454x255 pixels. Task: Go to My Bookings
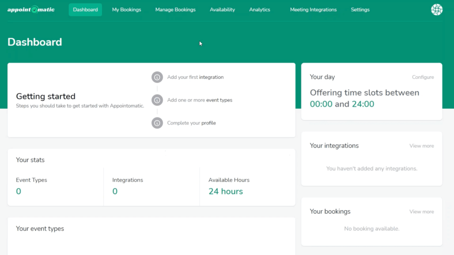pyautogui.click(x=126, y=10)
